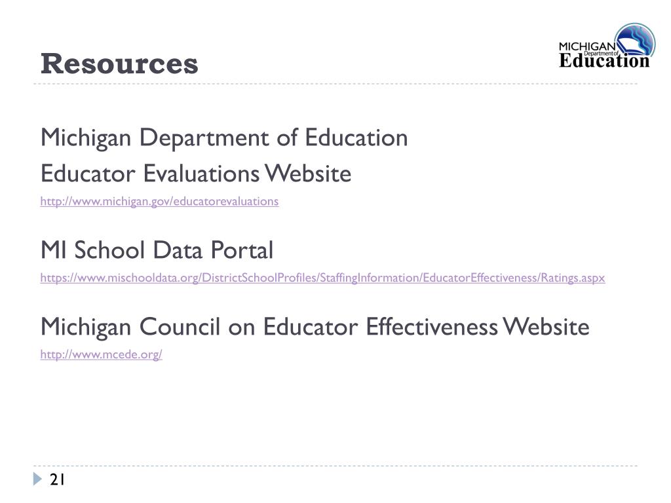
Task: Click the MICHIGAN text in the logo
Action: point(586,47)
